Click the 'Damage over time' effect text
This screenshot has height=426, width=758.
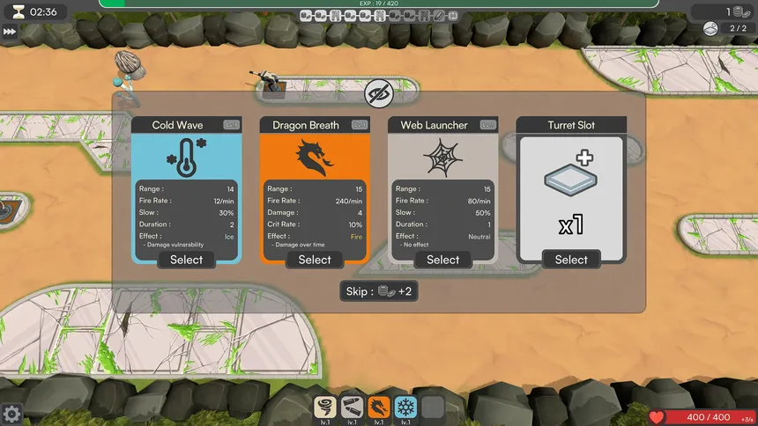pos(298,245)
